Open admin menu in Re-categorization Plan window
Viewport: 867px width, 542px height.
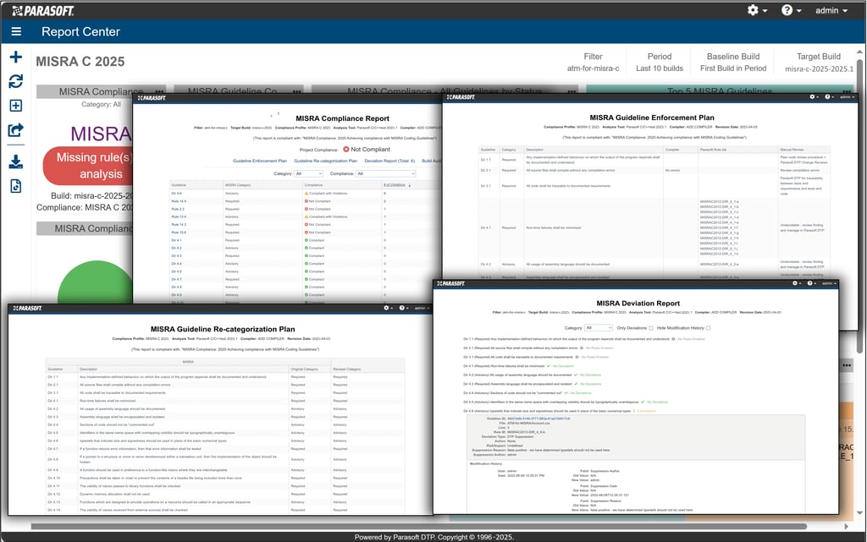click(x=422, y=308)
